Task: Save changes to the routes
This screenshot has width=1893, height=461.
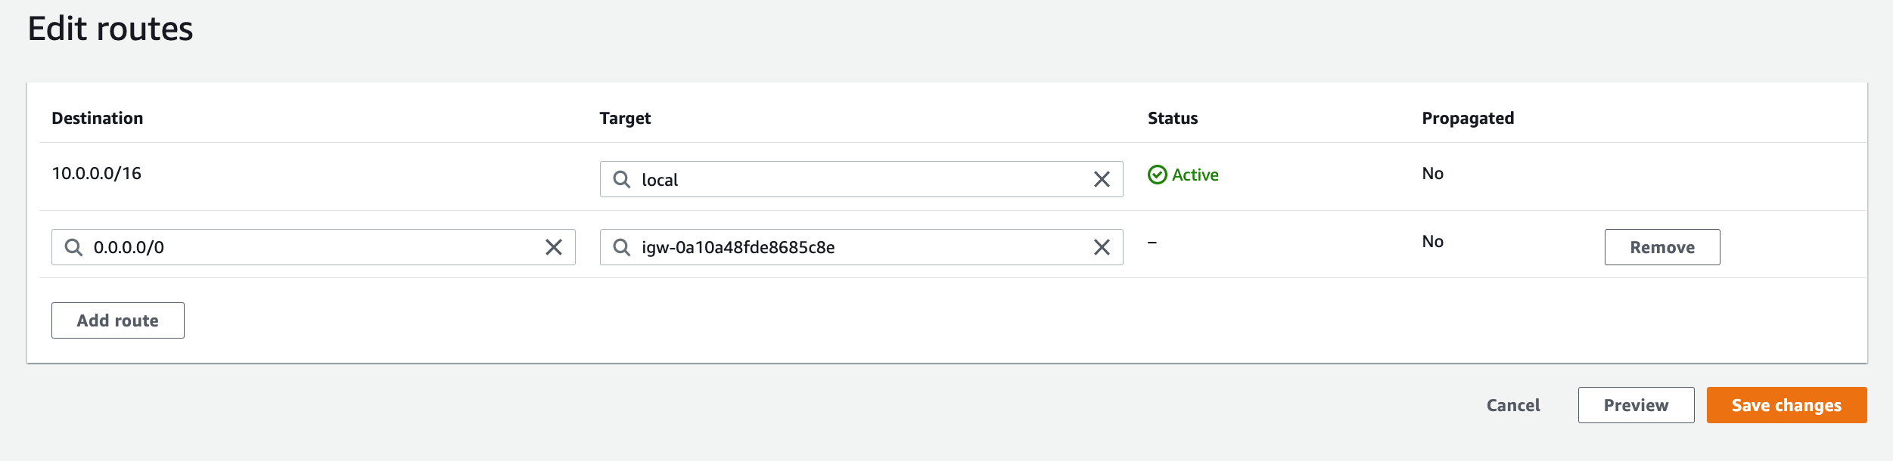Action: coord(1786,405)
